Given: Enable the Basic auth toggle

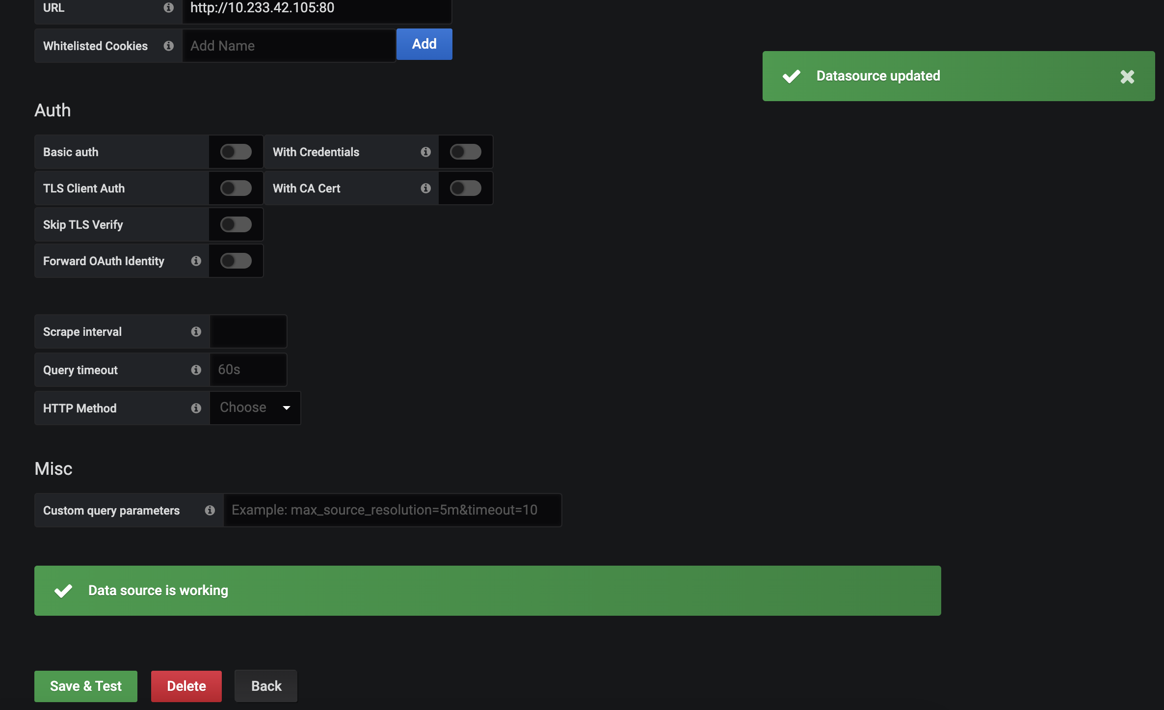Looking at the screenshot, I should pyautogui.click(x=236, y=152).
